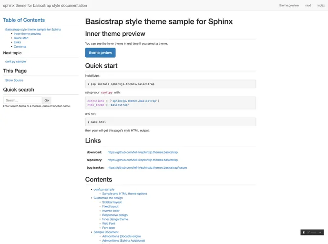Viewport: 328px width, 244px height.
Task: Open theme preview in top navbar
Action: click(x=289, y=5)
